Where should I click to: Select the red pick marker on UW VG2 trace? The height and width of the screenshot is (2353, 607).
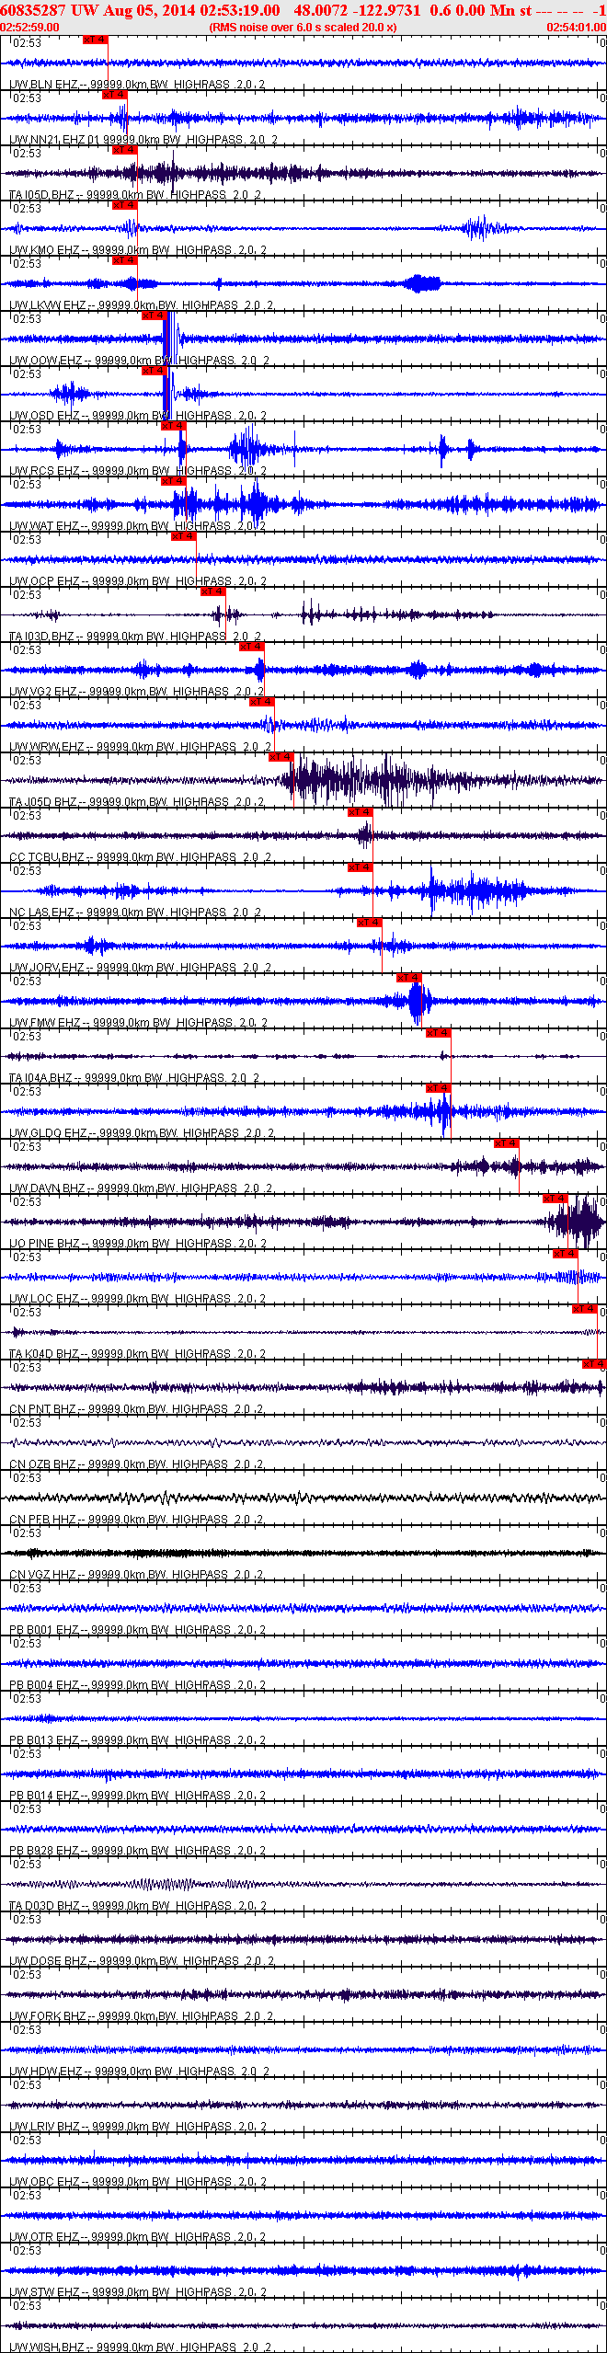pos(251,647)
